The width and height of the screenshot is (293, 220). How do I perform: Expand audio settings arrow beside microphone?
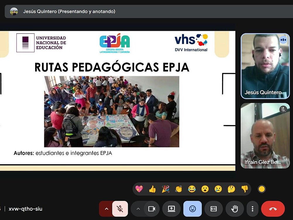pyautogui.click(x=107, y=209)
